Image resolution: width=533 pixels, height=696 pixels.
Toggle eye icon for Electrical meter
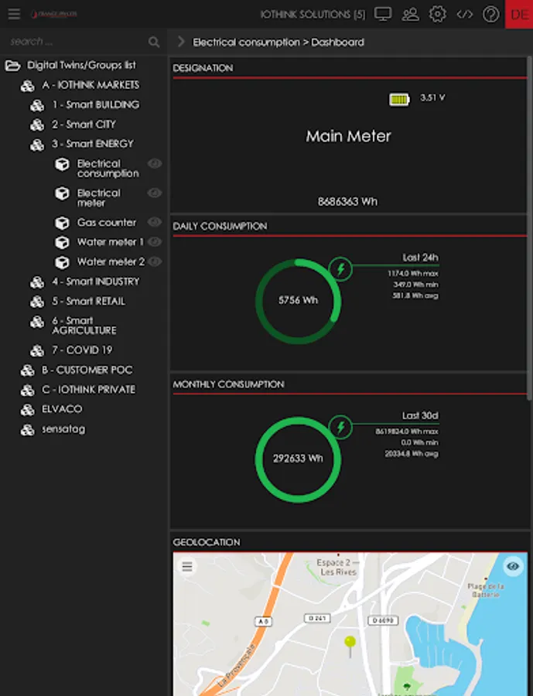pos(155,193)
